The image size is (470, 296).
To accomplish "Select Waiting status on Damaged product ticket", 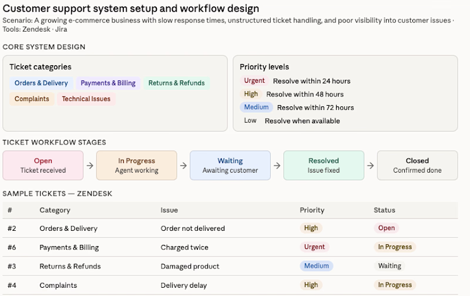I will 390,266.
